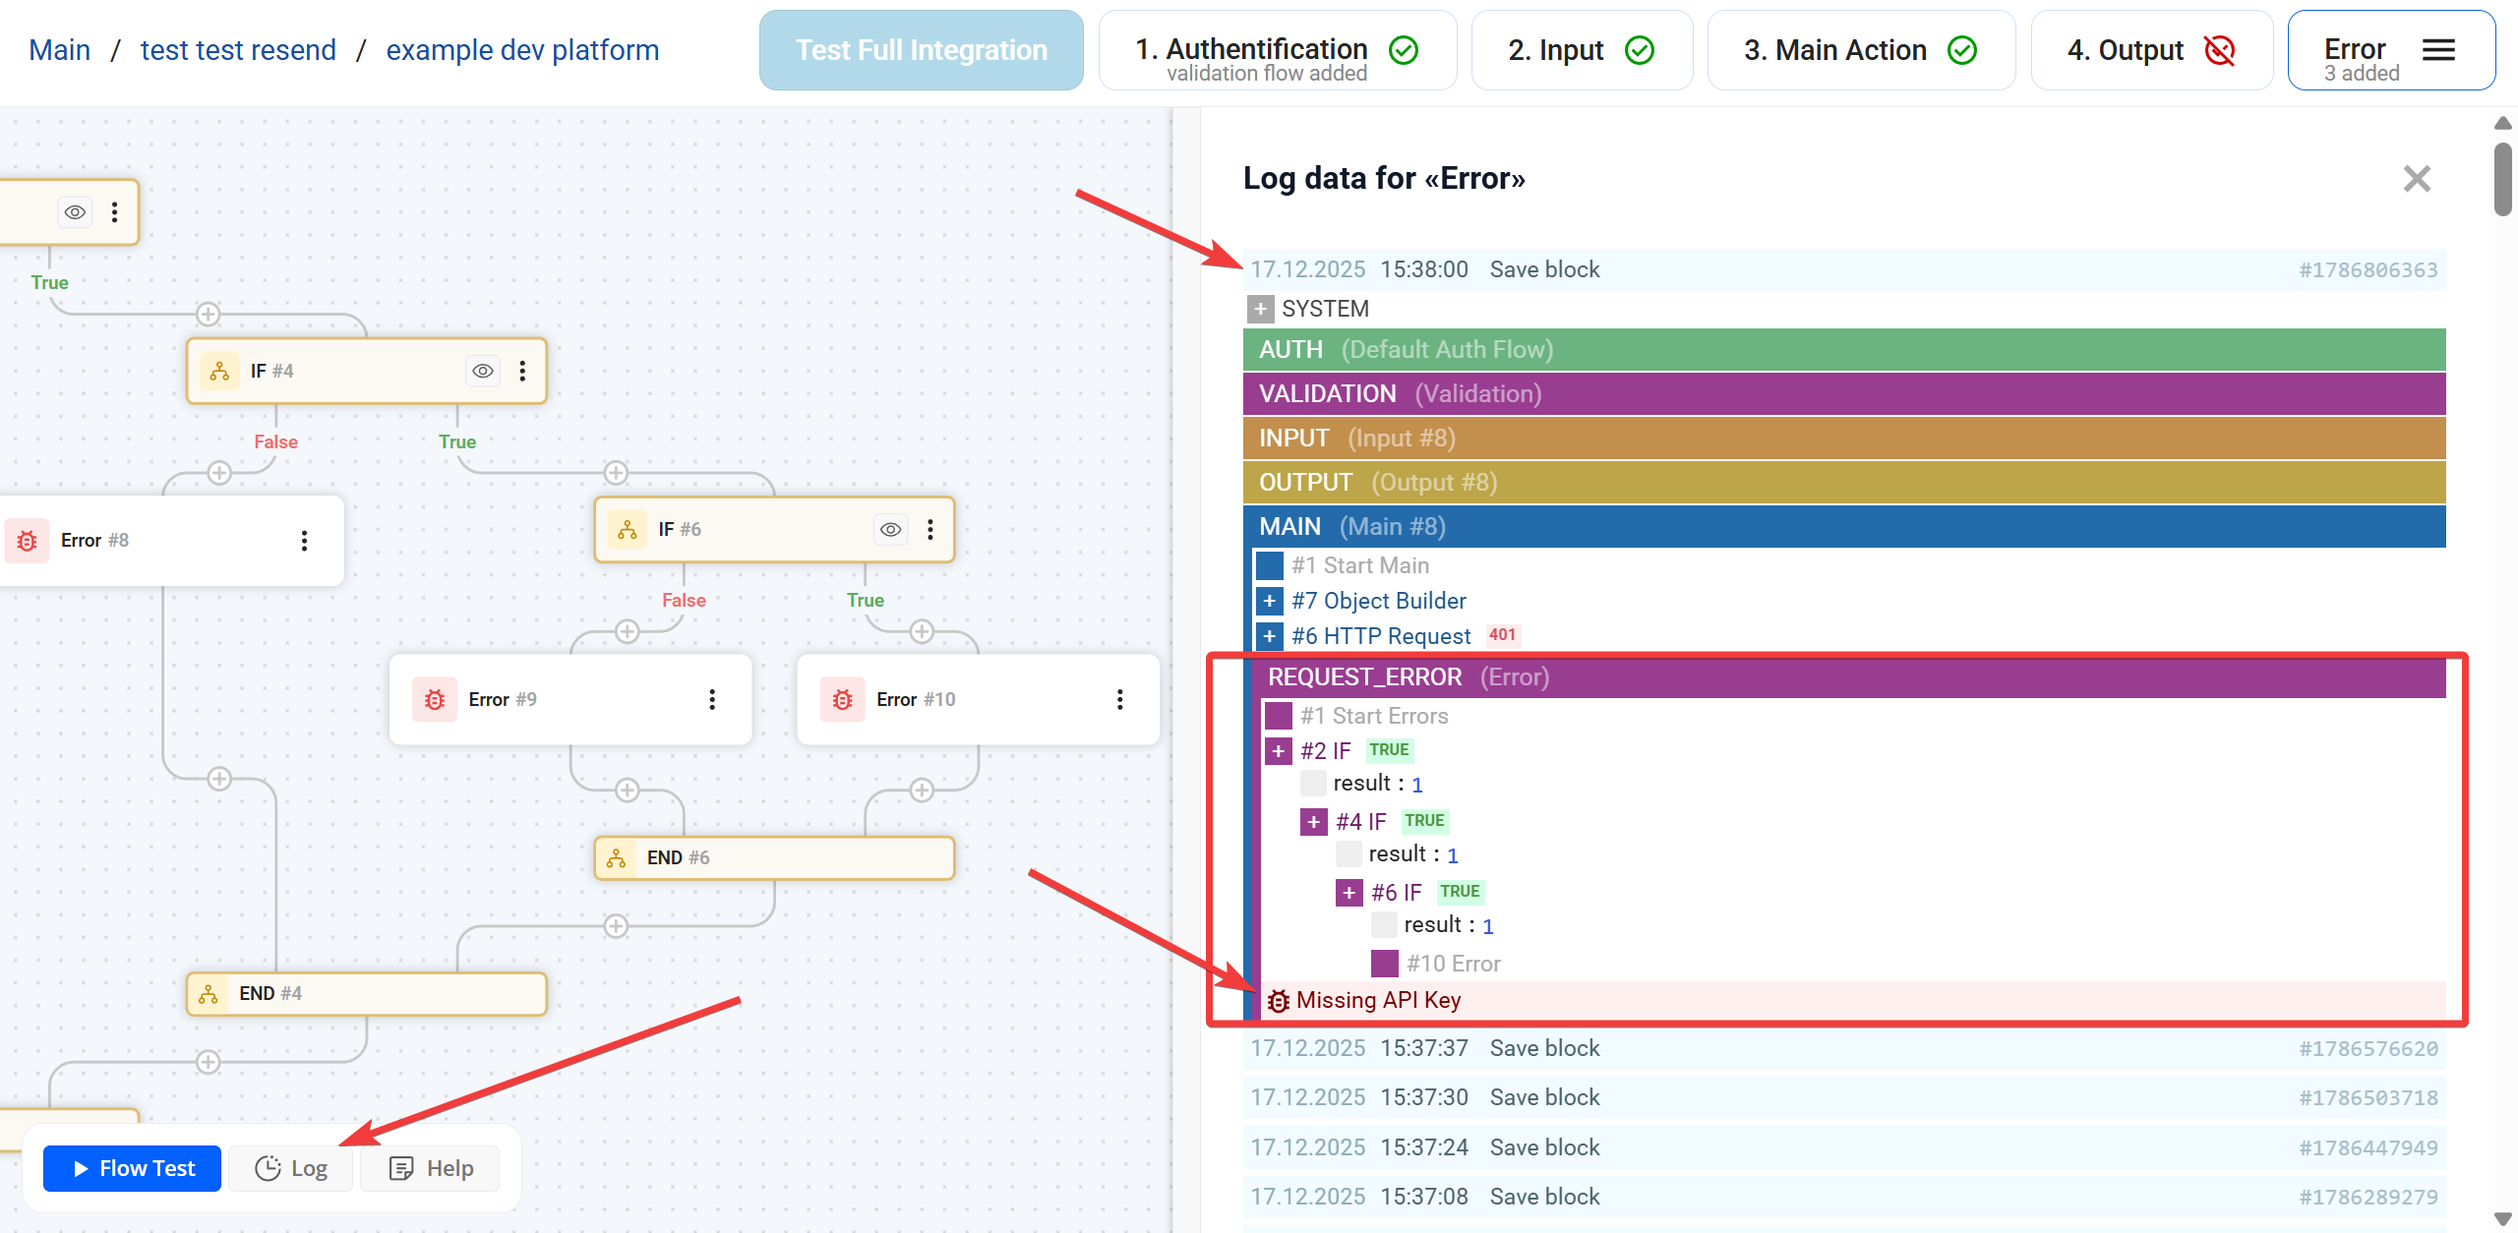The width and height of the screenshot is (2518, 1233).
Task: Click the plus connector below Error #9
Action: tap(627, 790)
